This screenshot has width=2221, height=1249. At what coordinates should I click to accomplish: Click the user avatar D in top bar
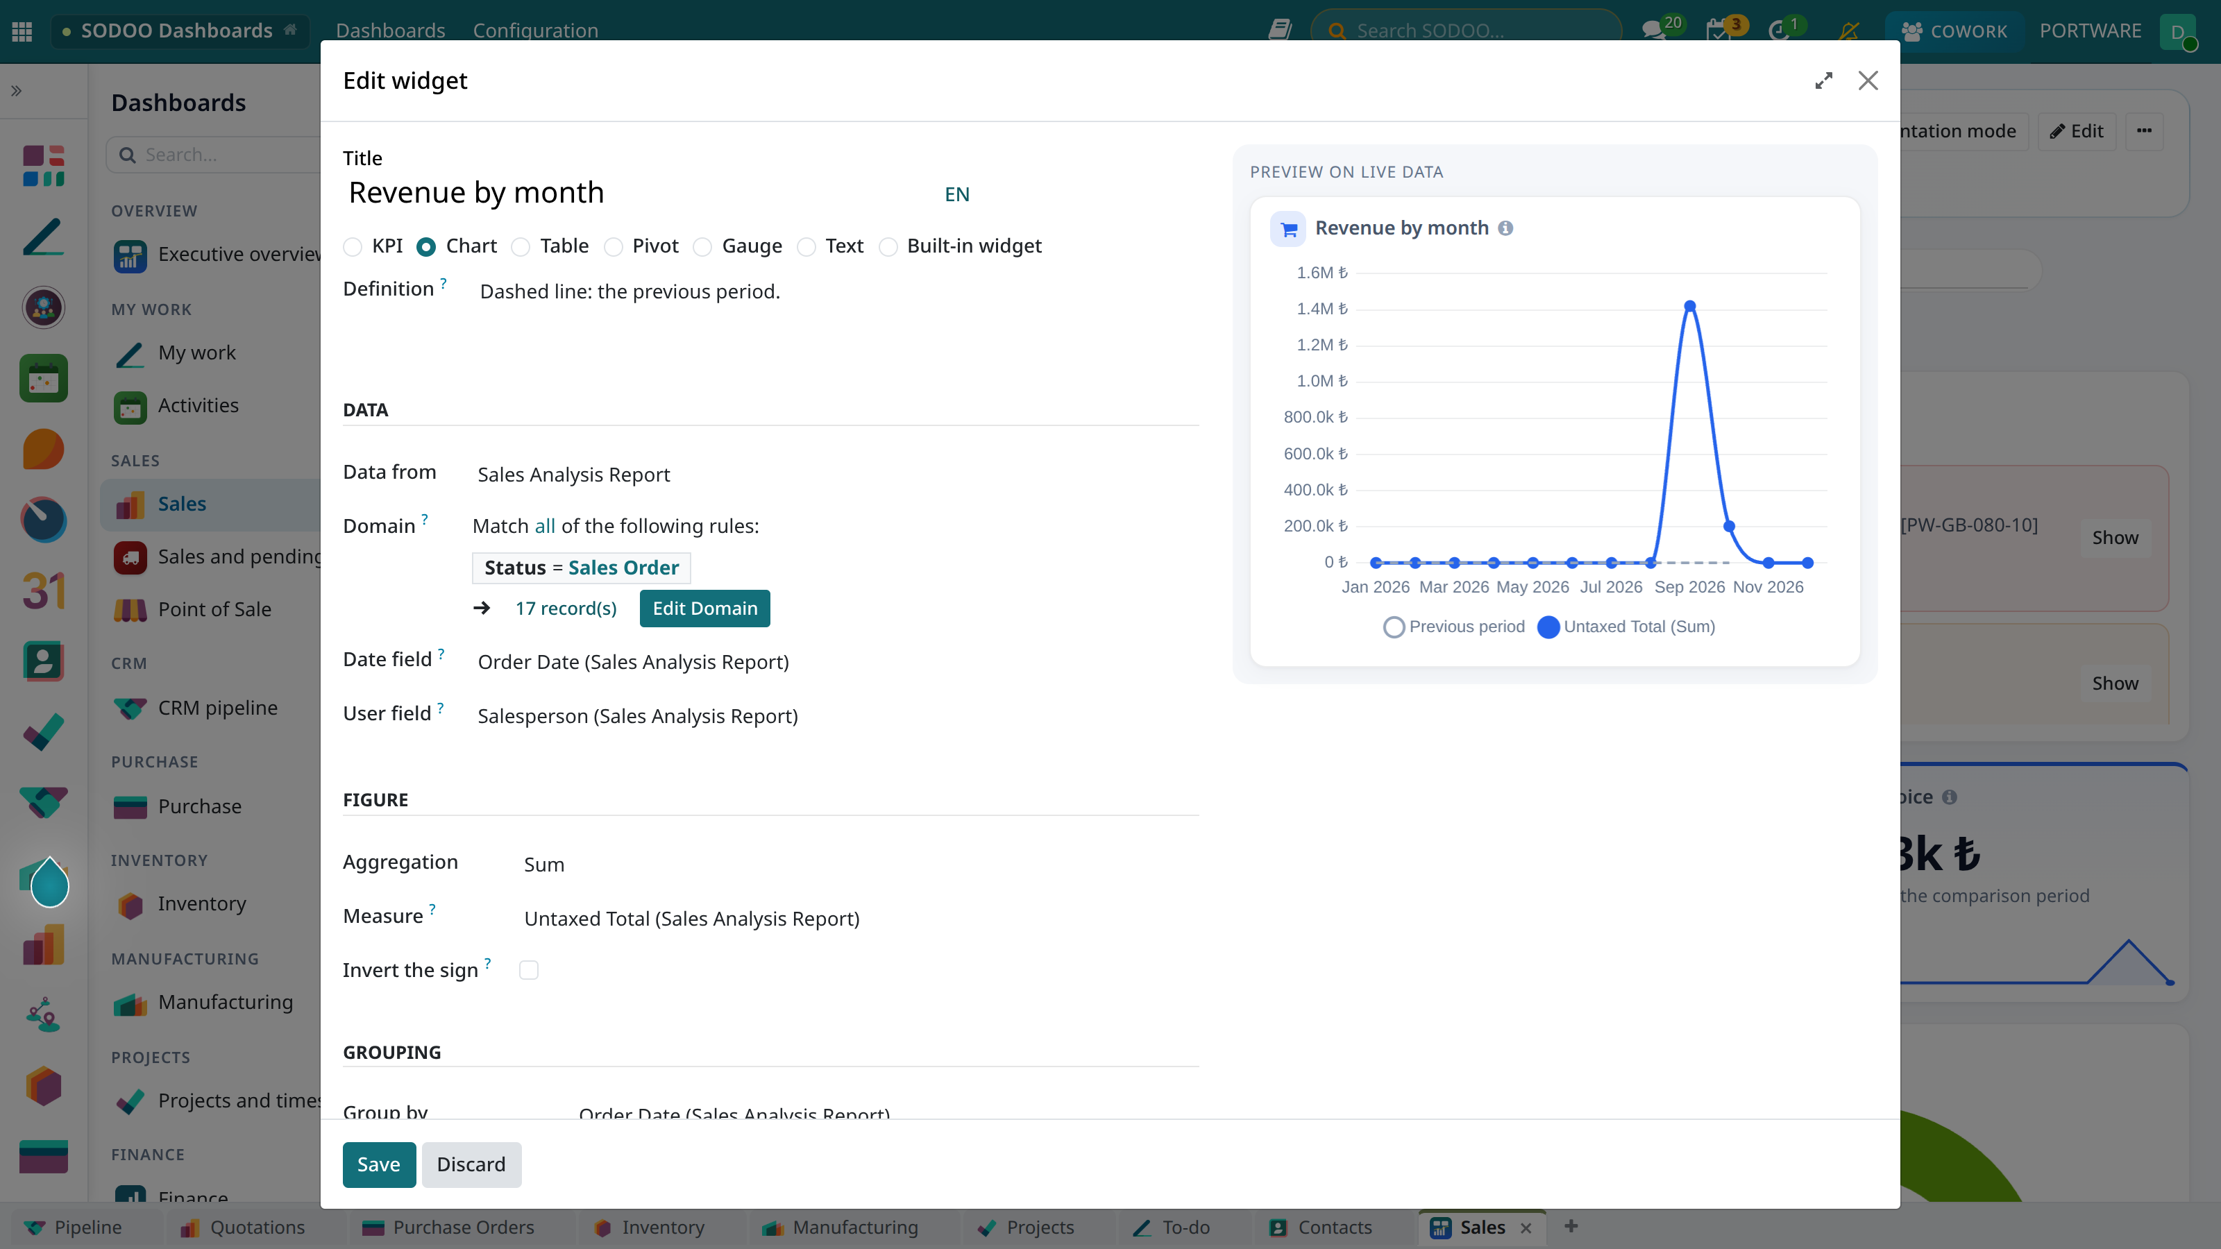(2178, 31)
